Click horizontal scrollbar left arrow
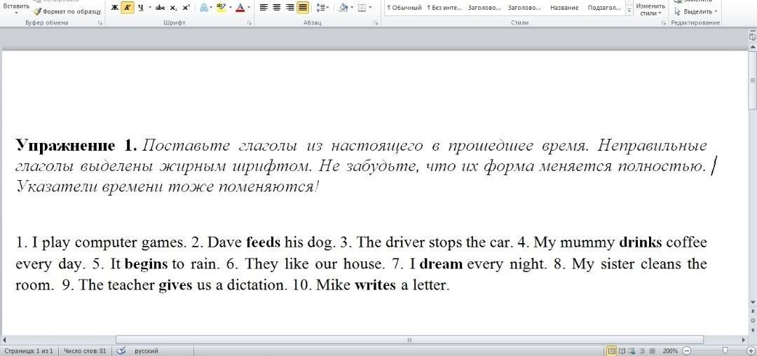The width and height of the screenshot is (757, 356). [6, 340]
